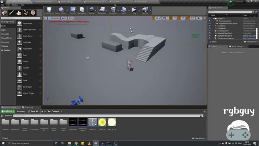
Task: Select Sphere Trigger in placement list
Action: (x=29, y=93)
